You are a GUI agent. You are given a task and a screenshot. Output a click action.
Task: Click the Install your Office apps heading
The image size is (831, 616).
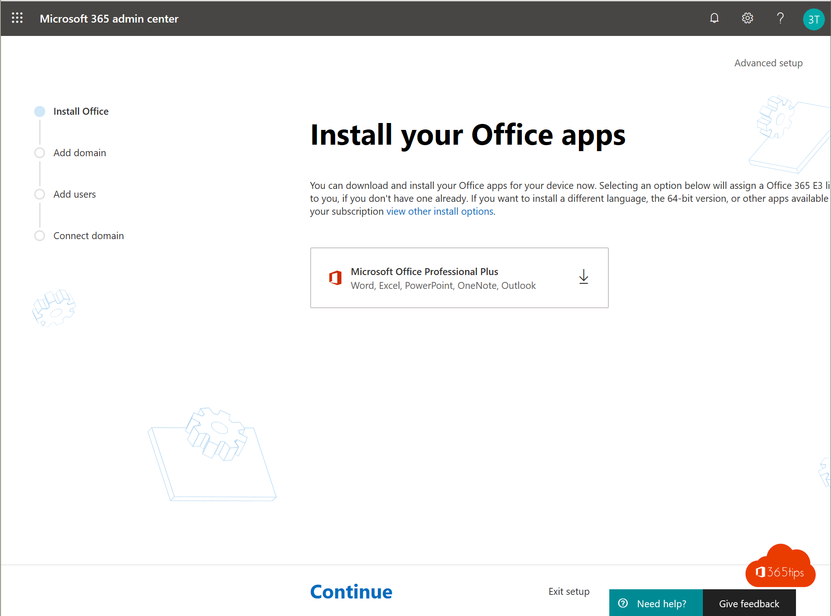click(x=468, y=135)
